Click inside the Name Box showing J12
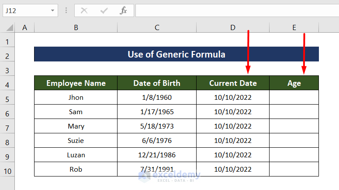Viewport: 339px width, 190px height. pyautogui.click(x=24, y=10)
